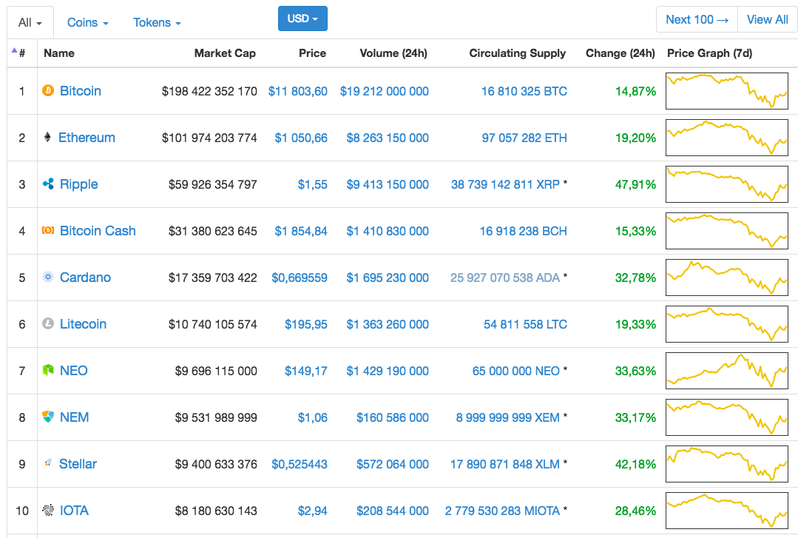
Task: Open the All filter dropdown
Action: point(29,22)
